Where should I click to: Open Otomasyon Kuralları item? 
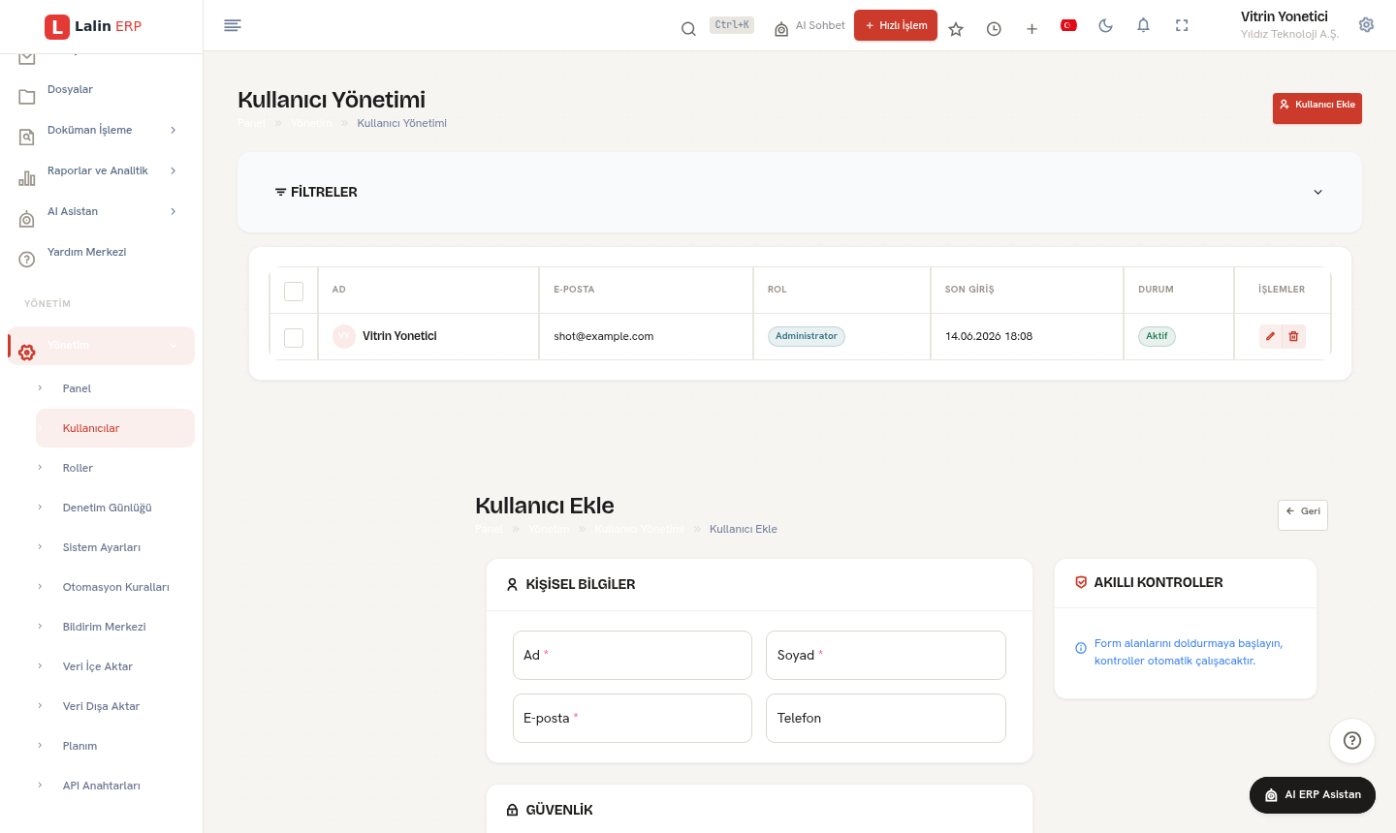click(115, 587)
